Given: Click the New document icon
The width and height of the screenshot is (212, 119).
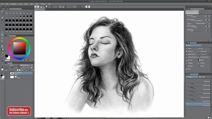Looking at the screenshot, I should [x=41, y=7].
